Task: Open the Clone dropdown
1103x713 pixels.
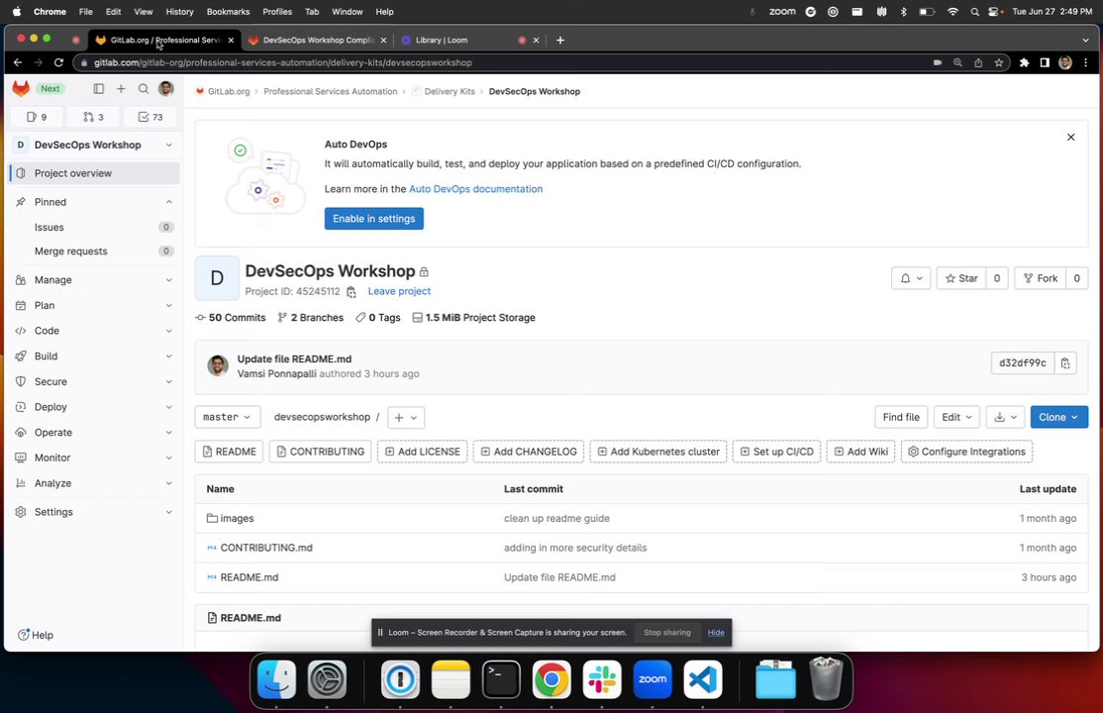Action: (1058, 417)
